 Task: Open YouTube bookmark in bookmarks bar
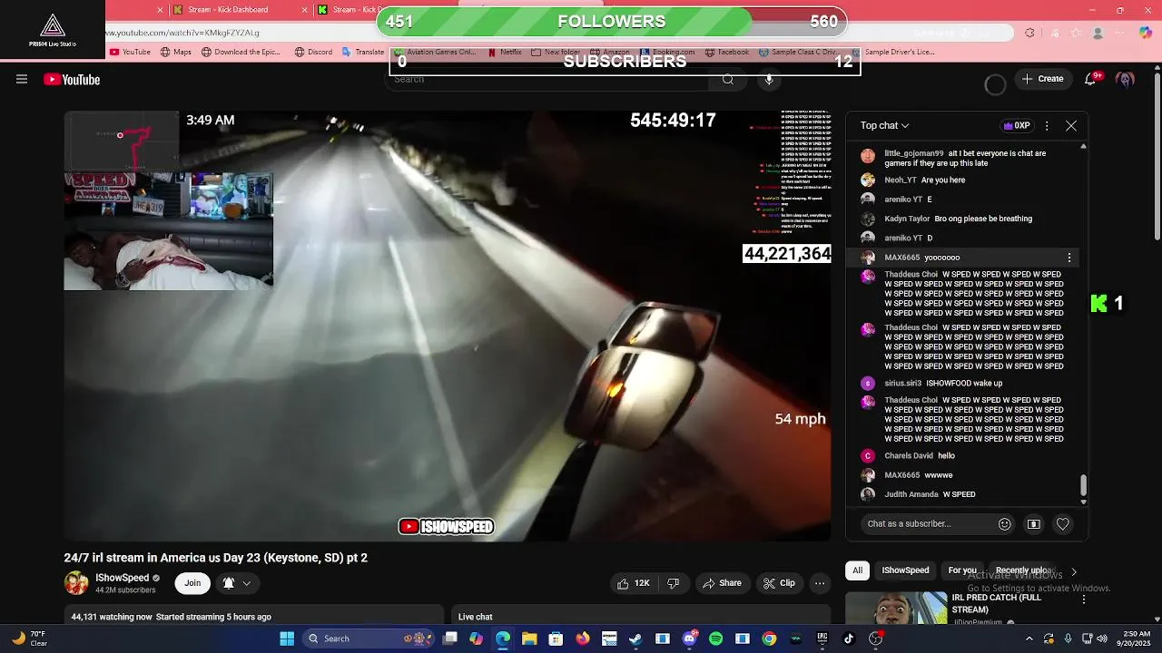130,52
